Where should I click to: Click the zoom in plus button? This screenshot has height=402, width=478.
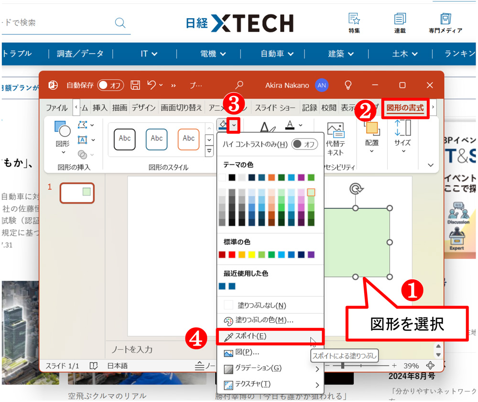(394, 365)
